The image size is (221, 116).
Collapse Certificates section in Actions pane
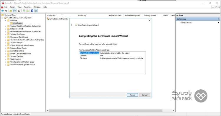pyautogui.click(x=218, y=19)
